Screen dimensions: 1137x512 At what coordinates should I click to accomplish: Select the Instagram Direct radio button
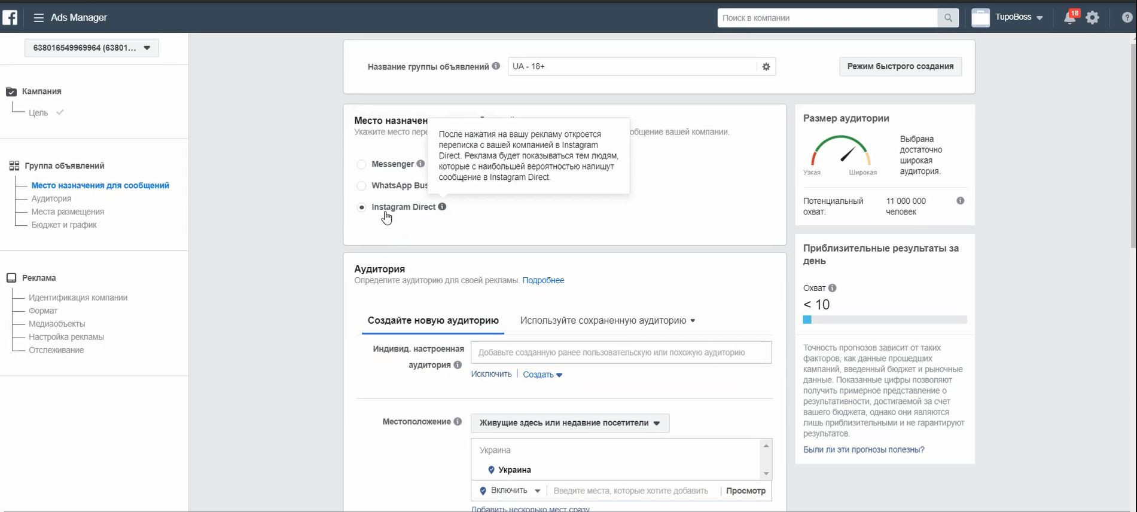pos(361,207)
